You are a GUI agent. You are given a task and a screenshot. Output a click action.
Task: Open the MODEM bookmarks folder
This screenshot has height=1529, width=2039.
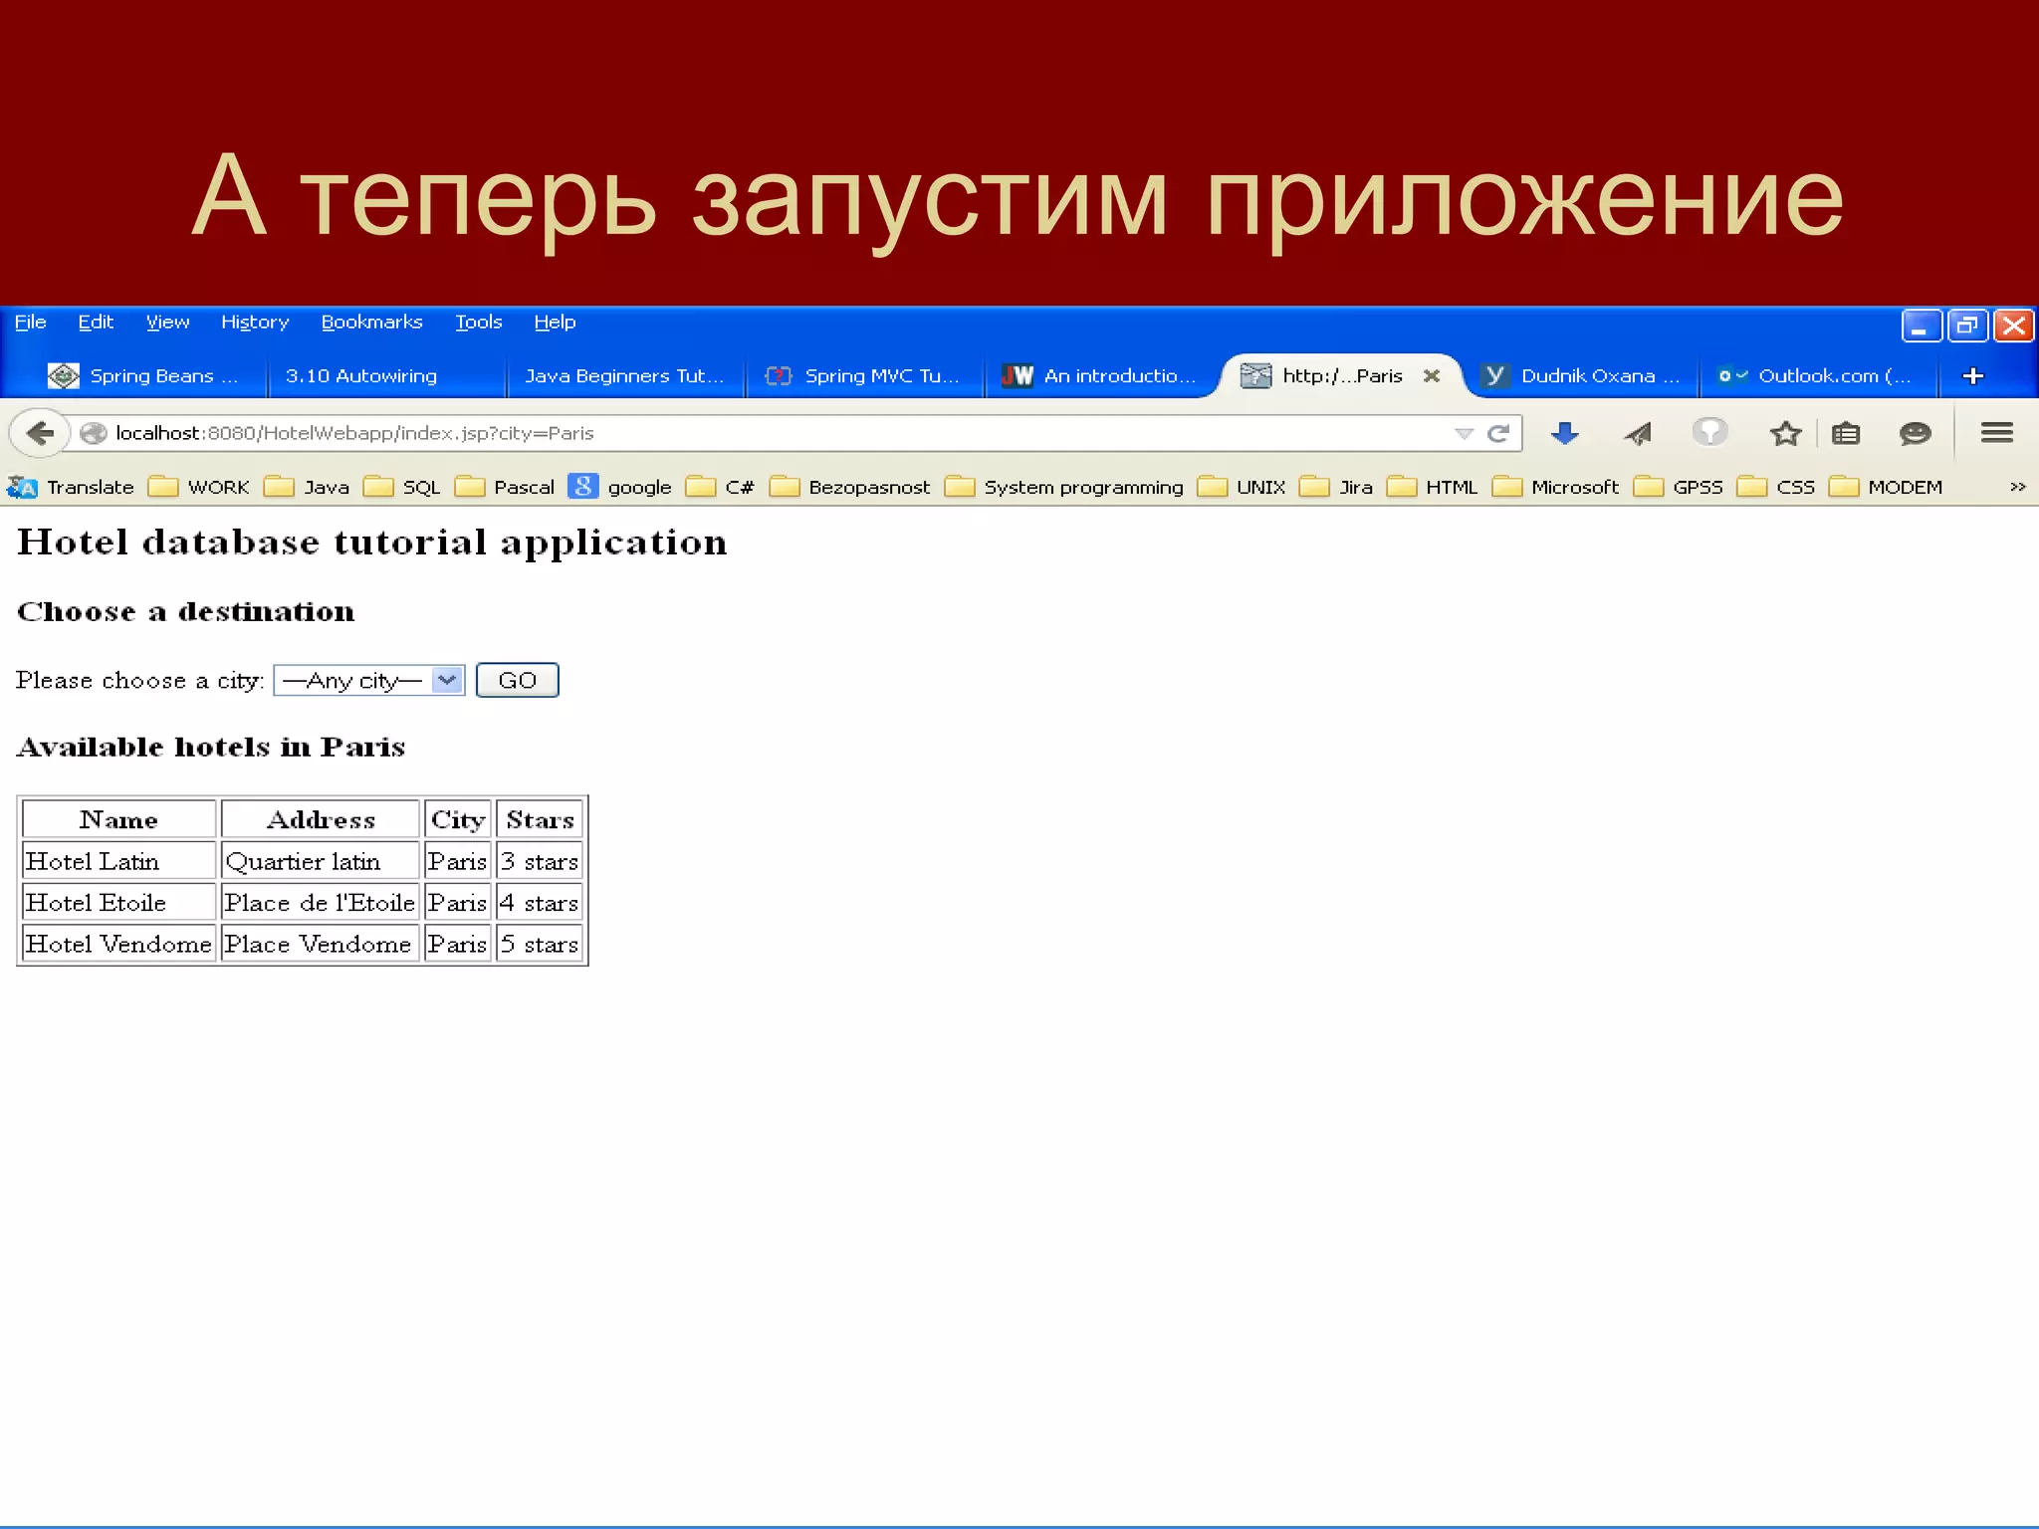(x=1887, y=487)
